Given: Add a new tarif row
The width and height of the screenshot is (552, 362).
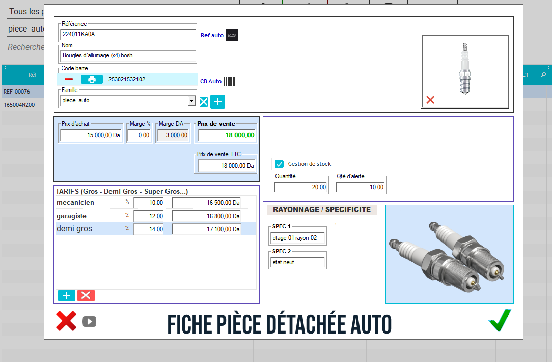Looking at the screenshot, I should 67,295.
